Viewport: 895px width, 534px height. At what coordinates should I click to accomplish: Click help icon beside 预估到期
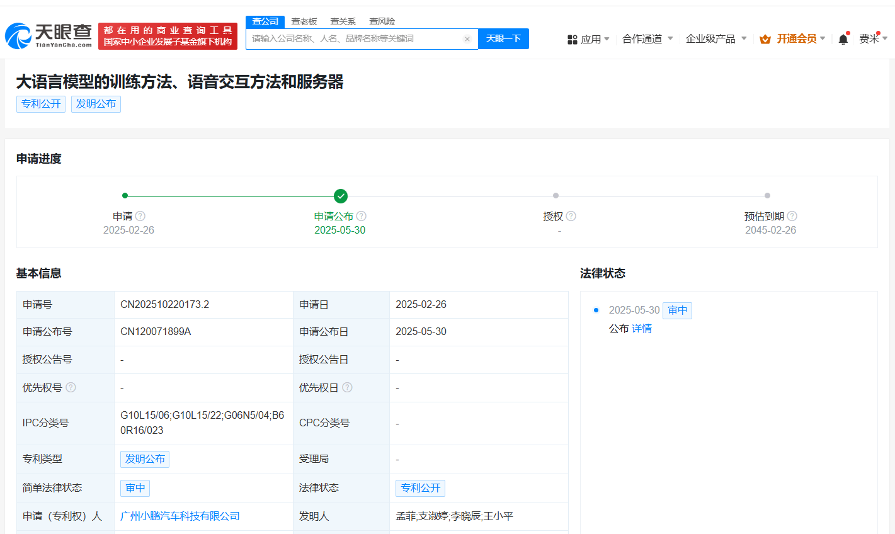792,216
